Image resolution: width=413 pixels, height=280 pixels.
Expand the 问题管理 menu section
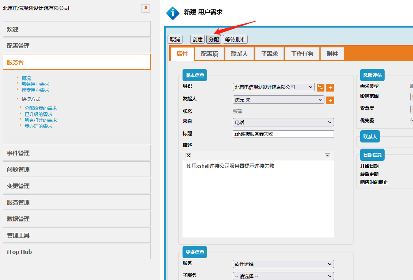(x=77, y=169)
